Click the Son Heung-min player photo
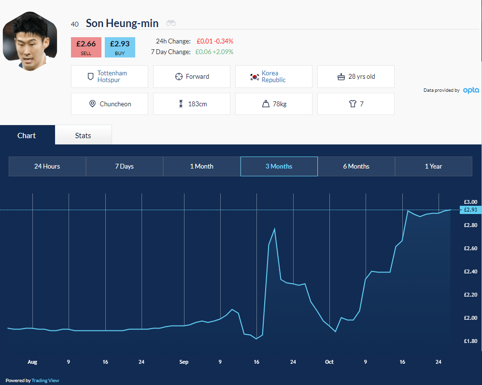Image resolution: width=482 pixels, height=385 pixels. tap(30, 41)
